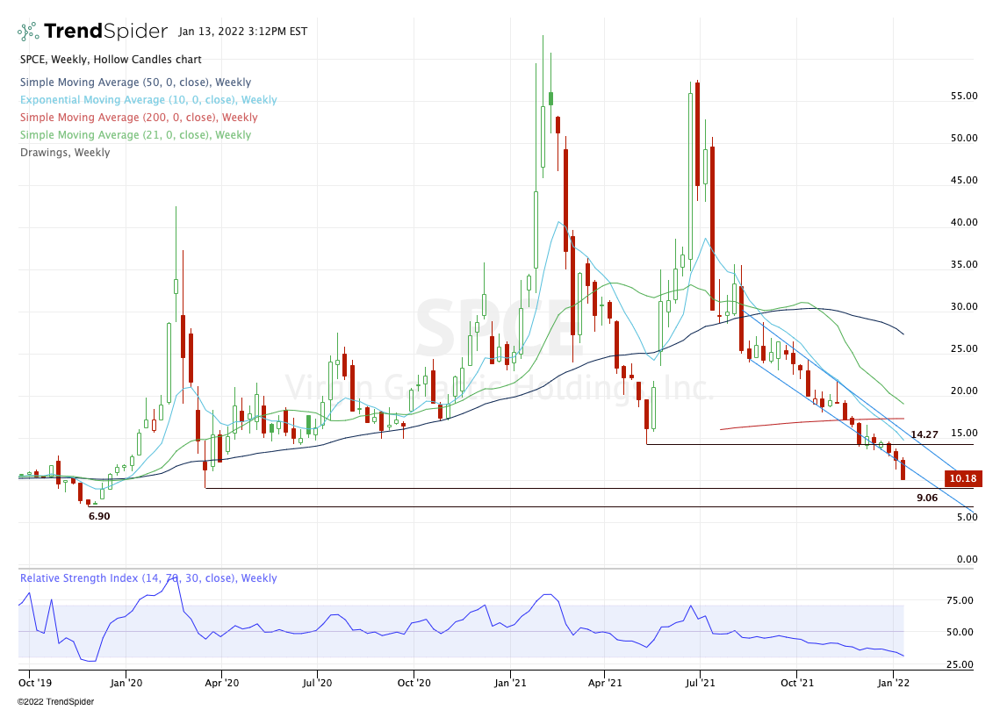Click the 'Apr '20' date axis label

coord(222,683)
